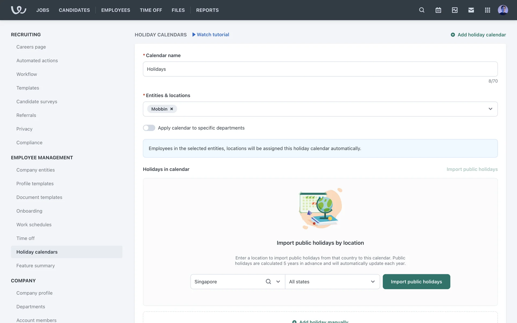Screen dimensions: 517x323
Task: Open the reports chart icon in header
Action: [455, 10]
